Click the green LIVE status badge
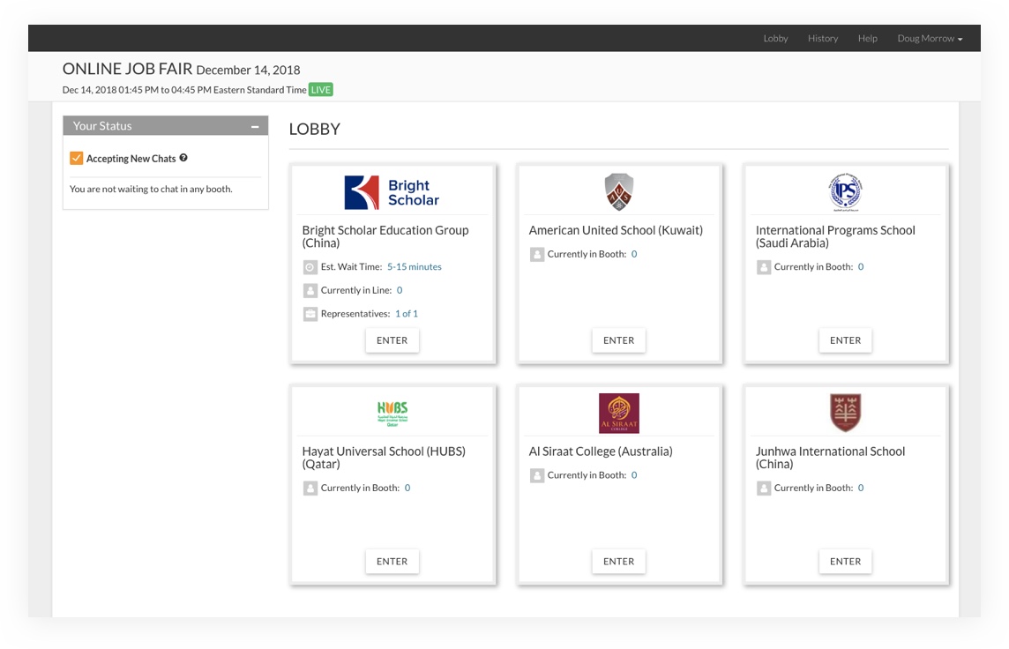This screenshot has height=649, width=1009. click(320, 90)
